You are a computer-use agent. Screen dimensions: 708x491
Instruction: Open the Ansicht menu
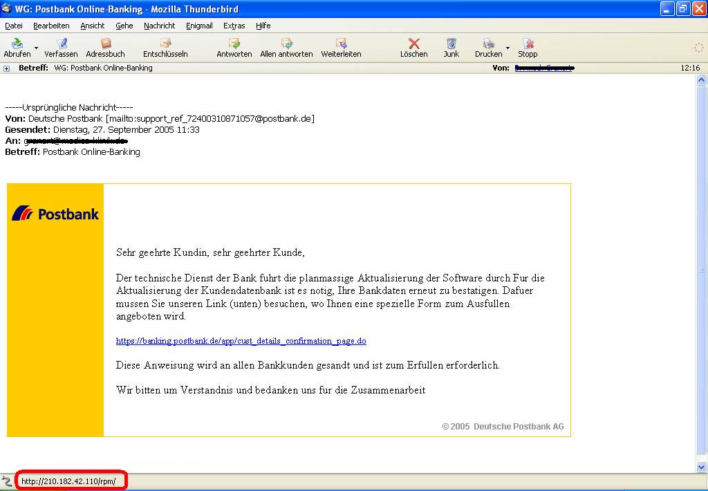93,26
